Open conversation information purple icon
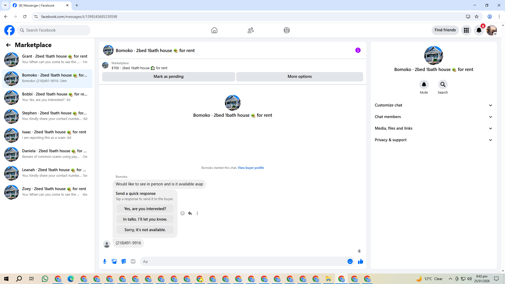The image size is (505, 284). 358,50
